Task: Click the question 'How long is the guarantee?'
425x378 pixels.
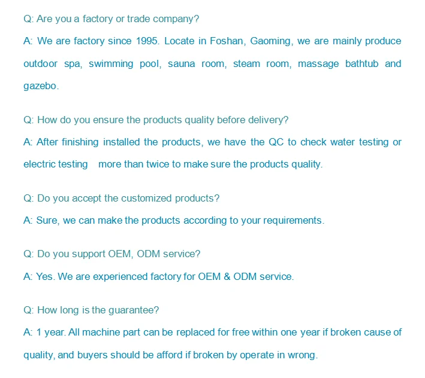Action: (x=91, y=310)
